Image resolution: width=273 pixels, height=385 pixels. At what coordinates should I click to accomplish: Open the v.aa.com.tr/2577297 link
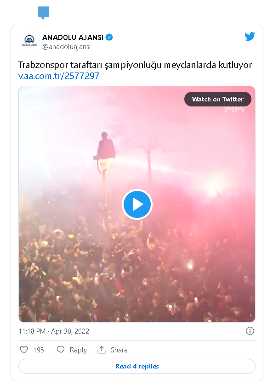[59, 76]
